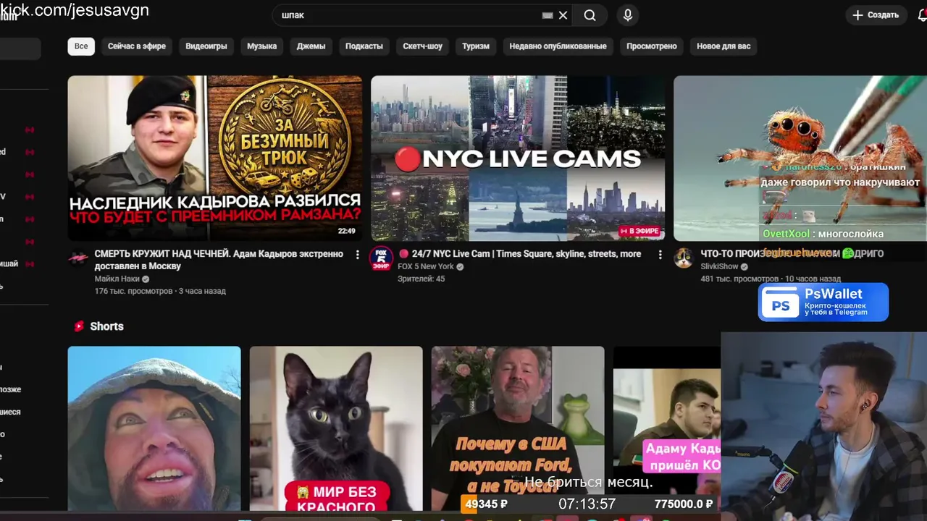The height and width of the screenshot is (521, 927).
Task: Select the "Недавно опубликованные" filter chip
Action: click(x=558, y=46)
